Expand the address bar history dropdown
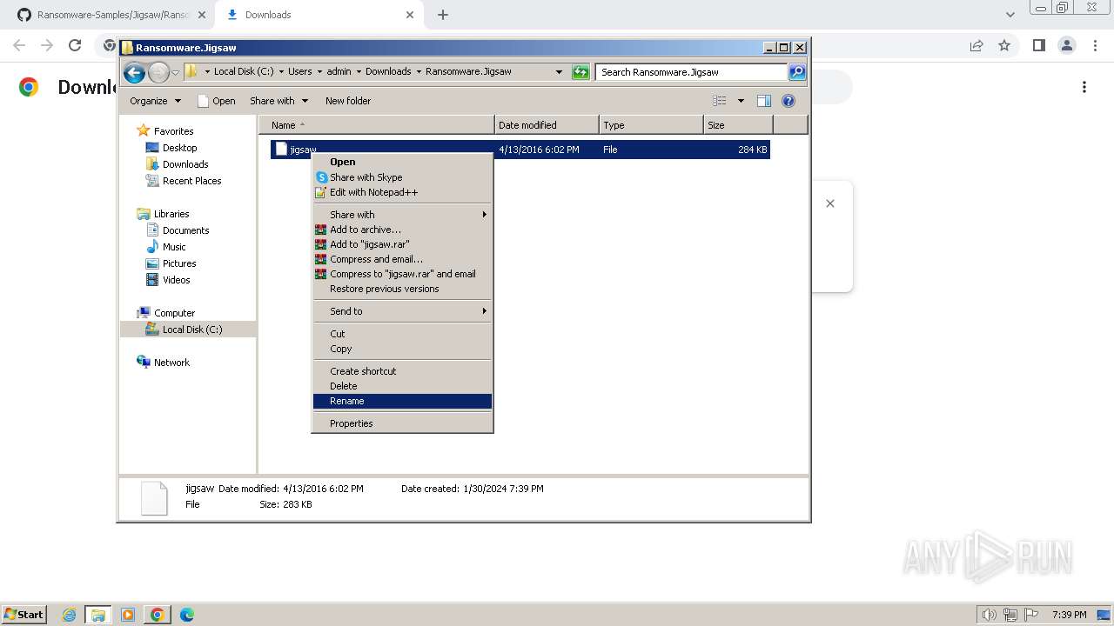Viewport: 1114px width, 626px height. (x=559, y=72)
